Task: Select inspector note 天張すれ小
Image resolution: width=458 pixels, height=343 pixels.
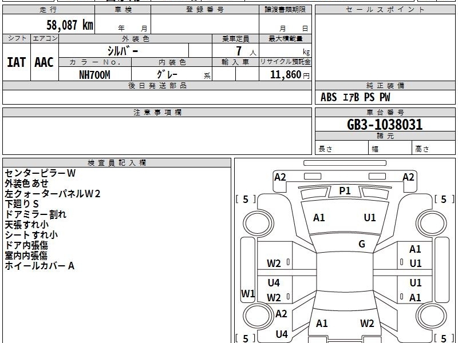Action: 26,225
